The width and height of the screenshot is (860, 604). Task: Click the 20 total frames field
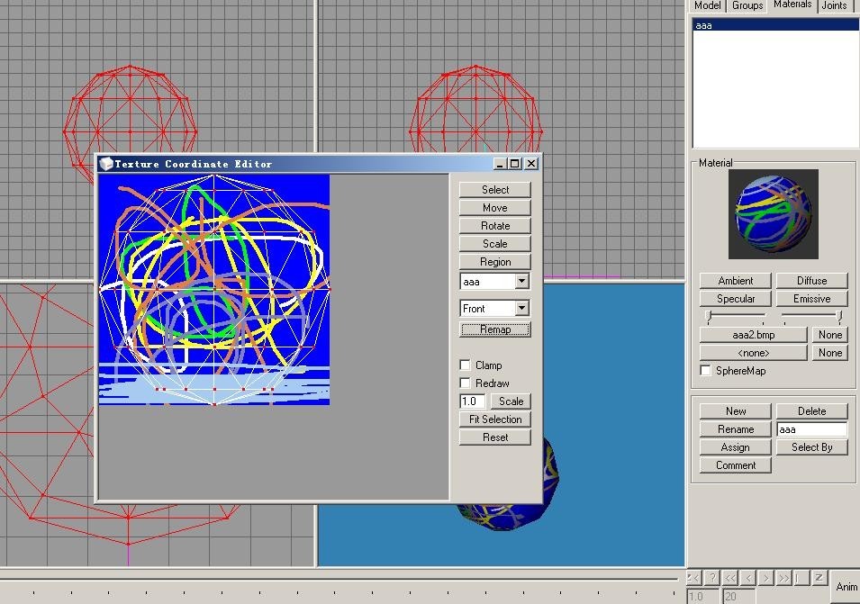click(x=738, y=596)
